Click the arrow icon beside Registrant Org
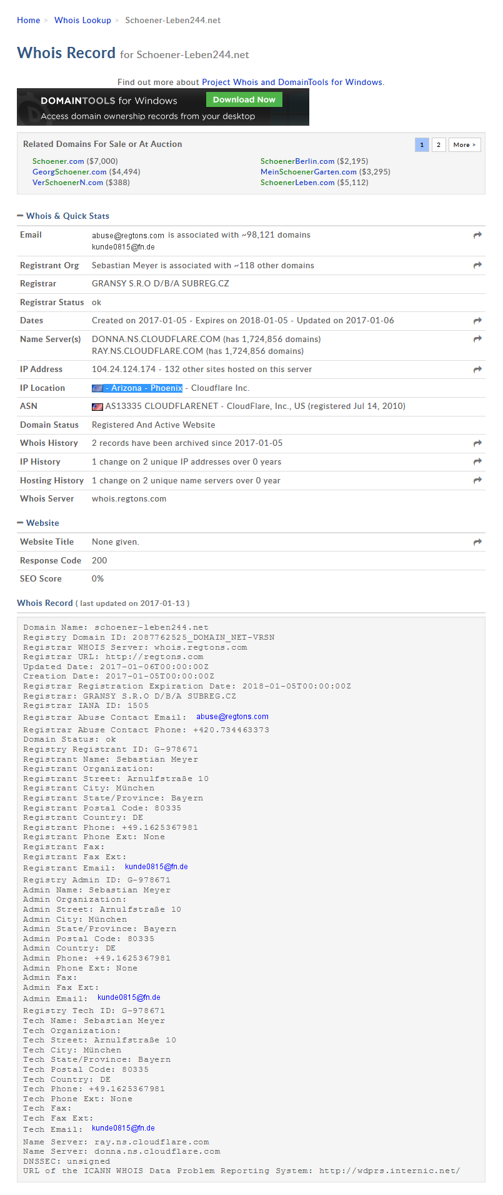The image size is (503, 1195). pyautogui.click(x=477, y=265)
